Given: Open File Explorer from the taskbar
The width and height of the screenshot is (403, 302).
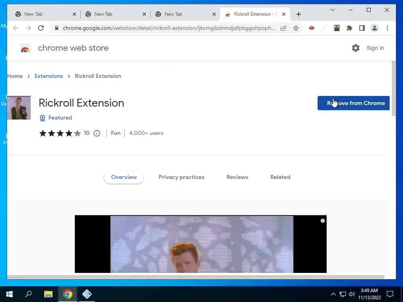Looking at the screenshot, I should click(48, 294).
